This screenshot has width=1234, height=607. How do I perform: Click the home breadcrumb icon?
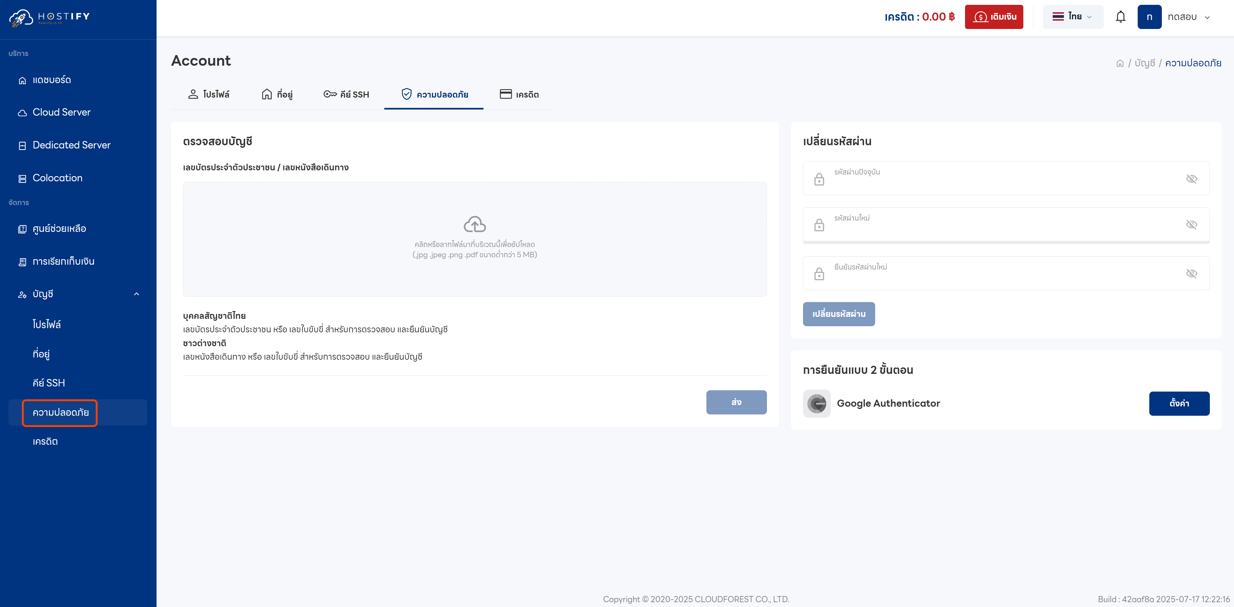coord(1121,63)
